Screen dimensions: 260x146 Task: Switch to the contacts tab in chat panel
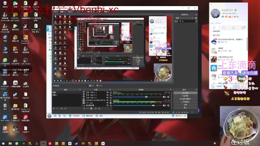223,28
